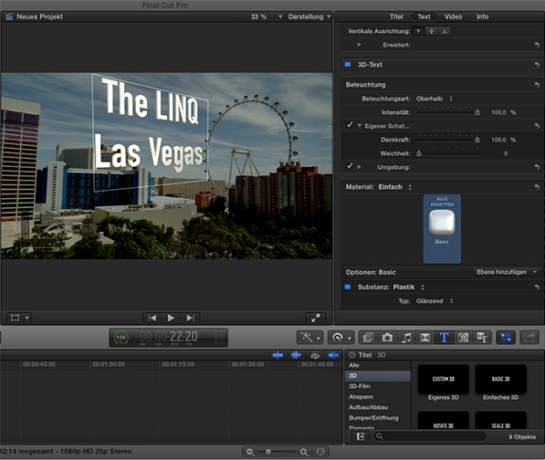The width and height of the screenshot is (545, 460).
Task: Expand the Erweitert section
Action: point(359,45)
